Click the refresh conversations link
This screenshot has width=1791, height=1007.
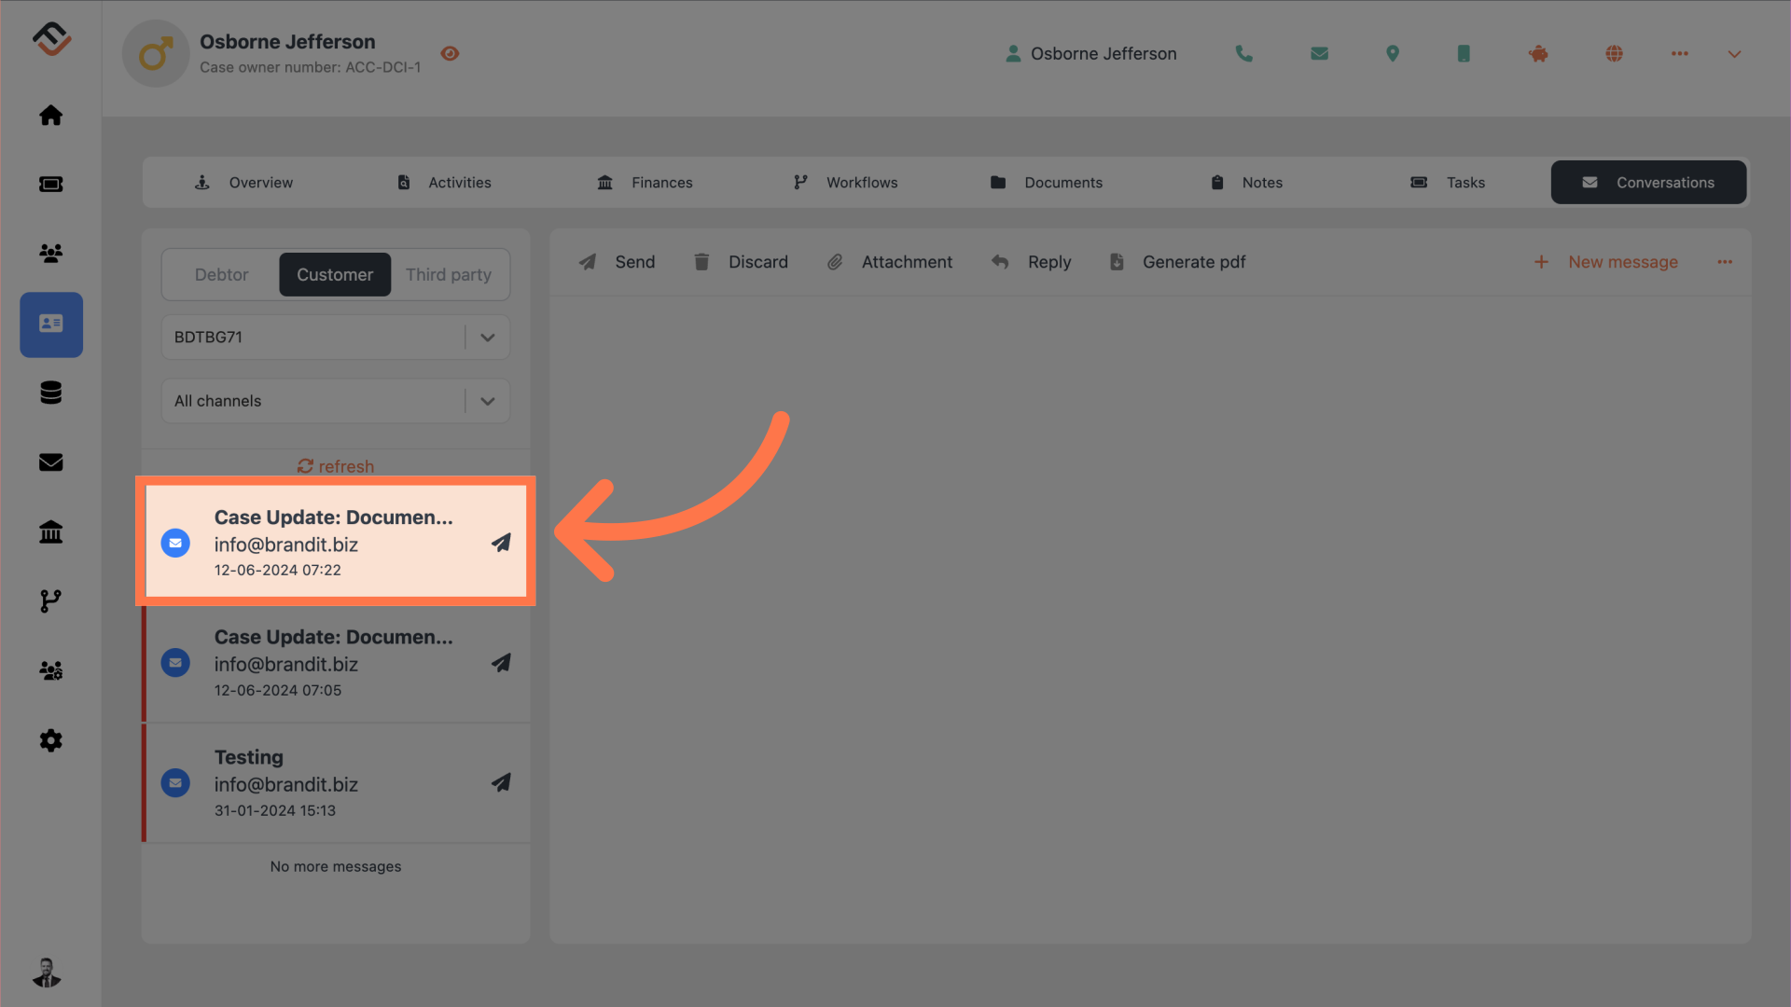click(x=335, y=466)
